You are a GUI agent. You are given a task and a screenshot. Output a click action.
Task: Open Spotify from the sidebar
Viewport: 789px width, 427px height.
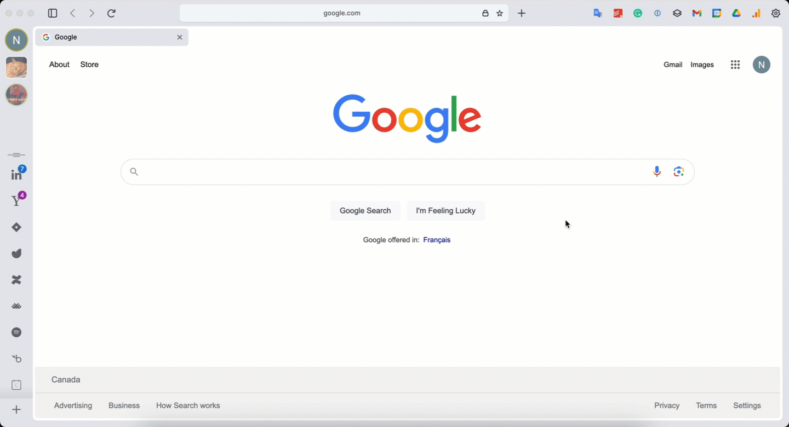pyautogui.click(x=16, y=332)
